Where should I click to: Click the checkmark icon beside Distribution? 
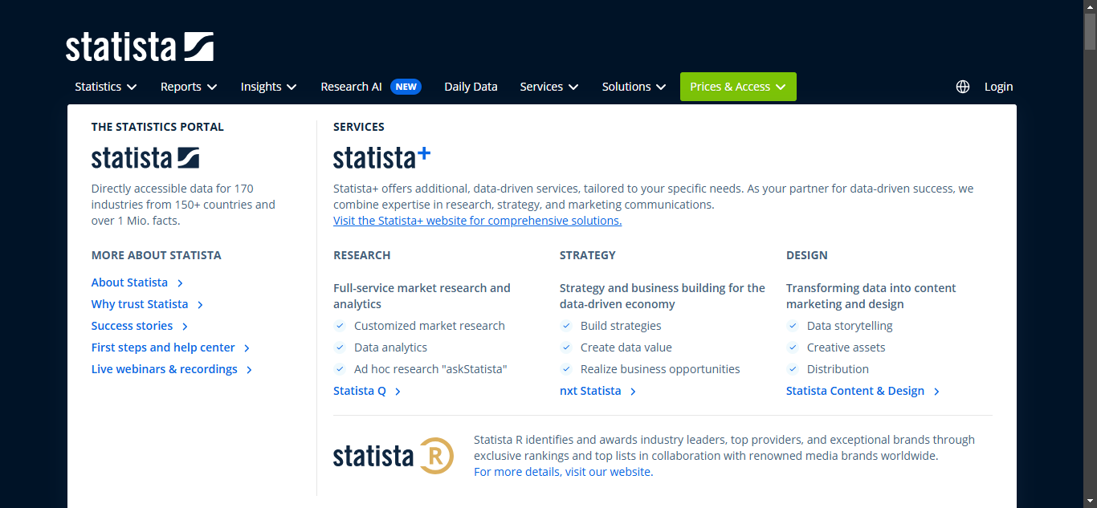[x=793, y=369]
